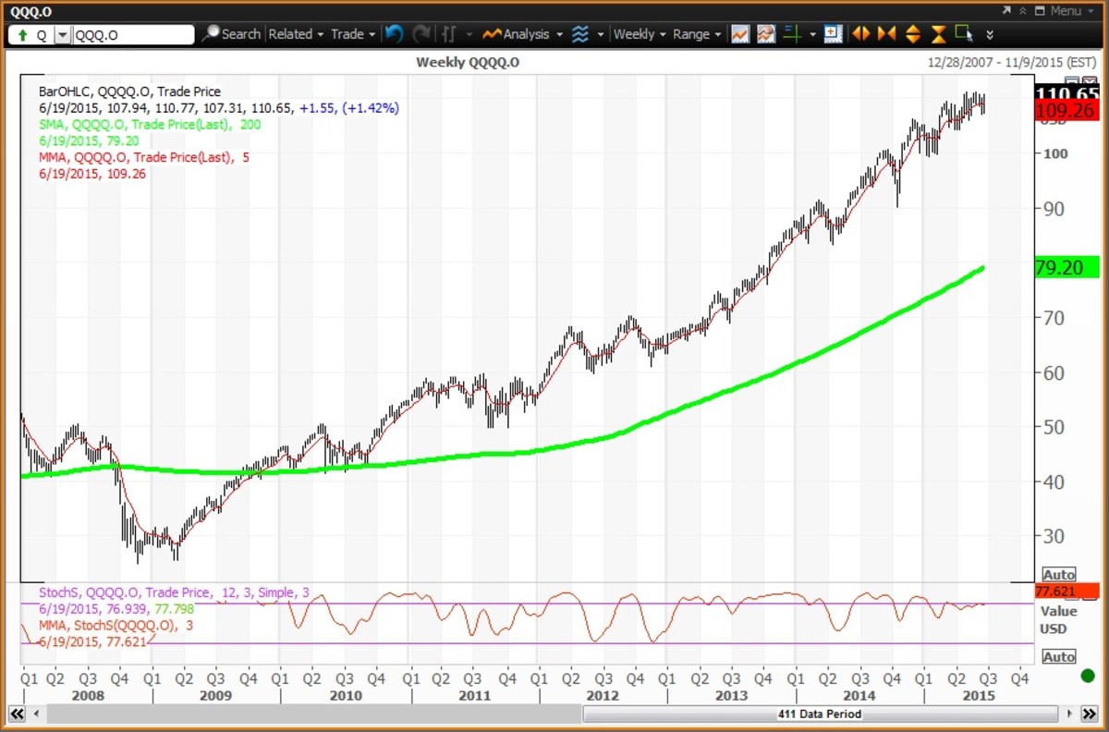This screenshot has height=732, width=1109.
Task: Click the orange horizontal compress arrows icon
Action: [x=886, y=34]
